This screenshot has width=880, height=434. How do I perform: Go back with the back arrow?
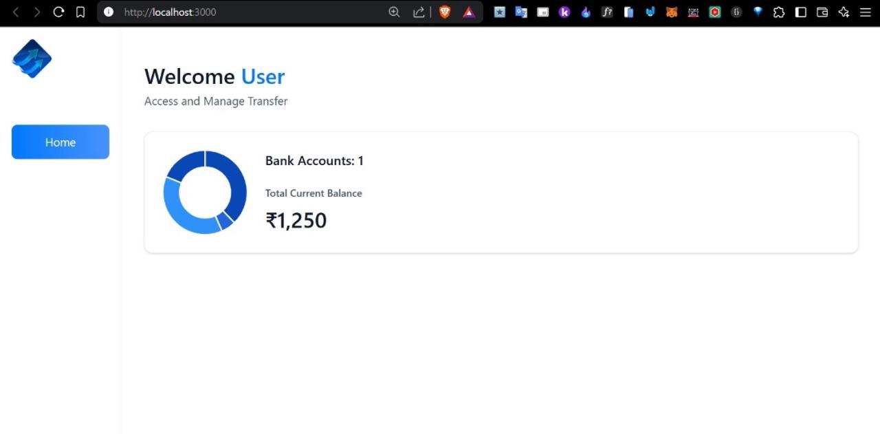pos(16,12)
